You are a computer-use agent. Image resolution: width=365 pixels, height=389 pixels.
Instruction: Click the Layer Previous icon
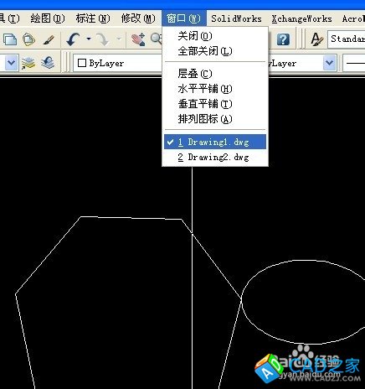coord(48,63)
